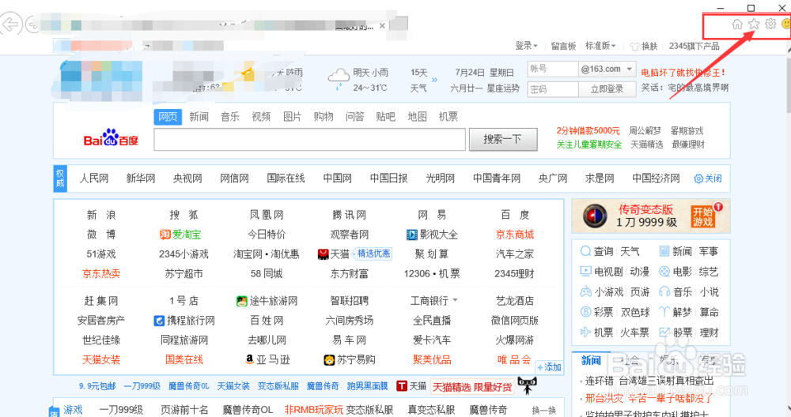Open 星座运势 link
The image size is (791, 417).
point(503,88)
